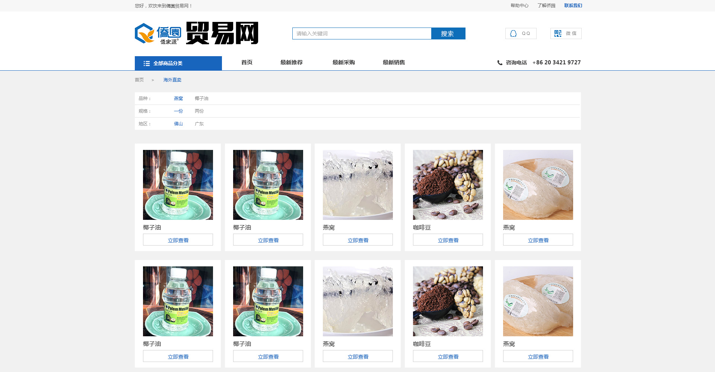Viewport: 715px width, 372px height.
Task: Click the QQ penguin icon
Action: coord(513,33)
